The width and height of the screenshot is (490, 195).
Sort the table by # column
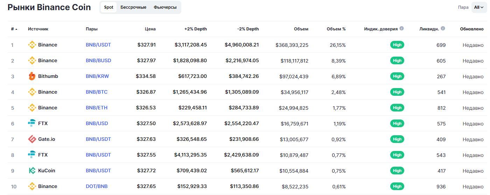pos(14,29)
